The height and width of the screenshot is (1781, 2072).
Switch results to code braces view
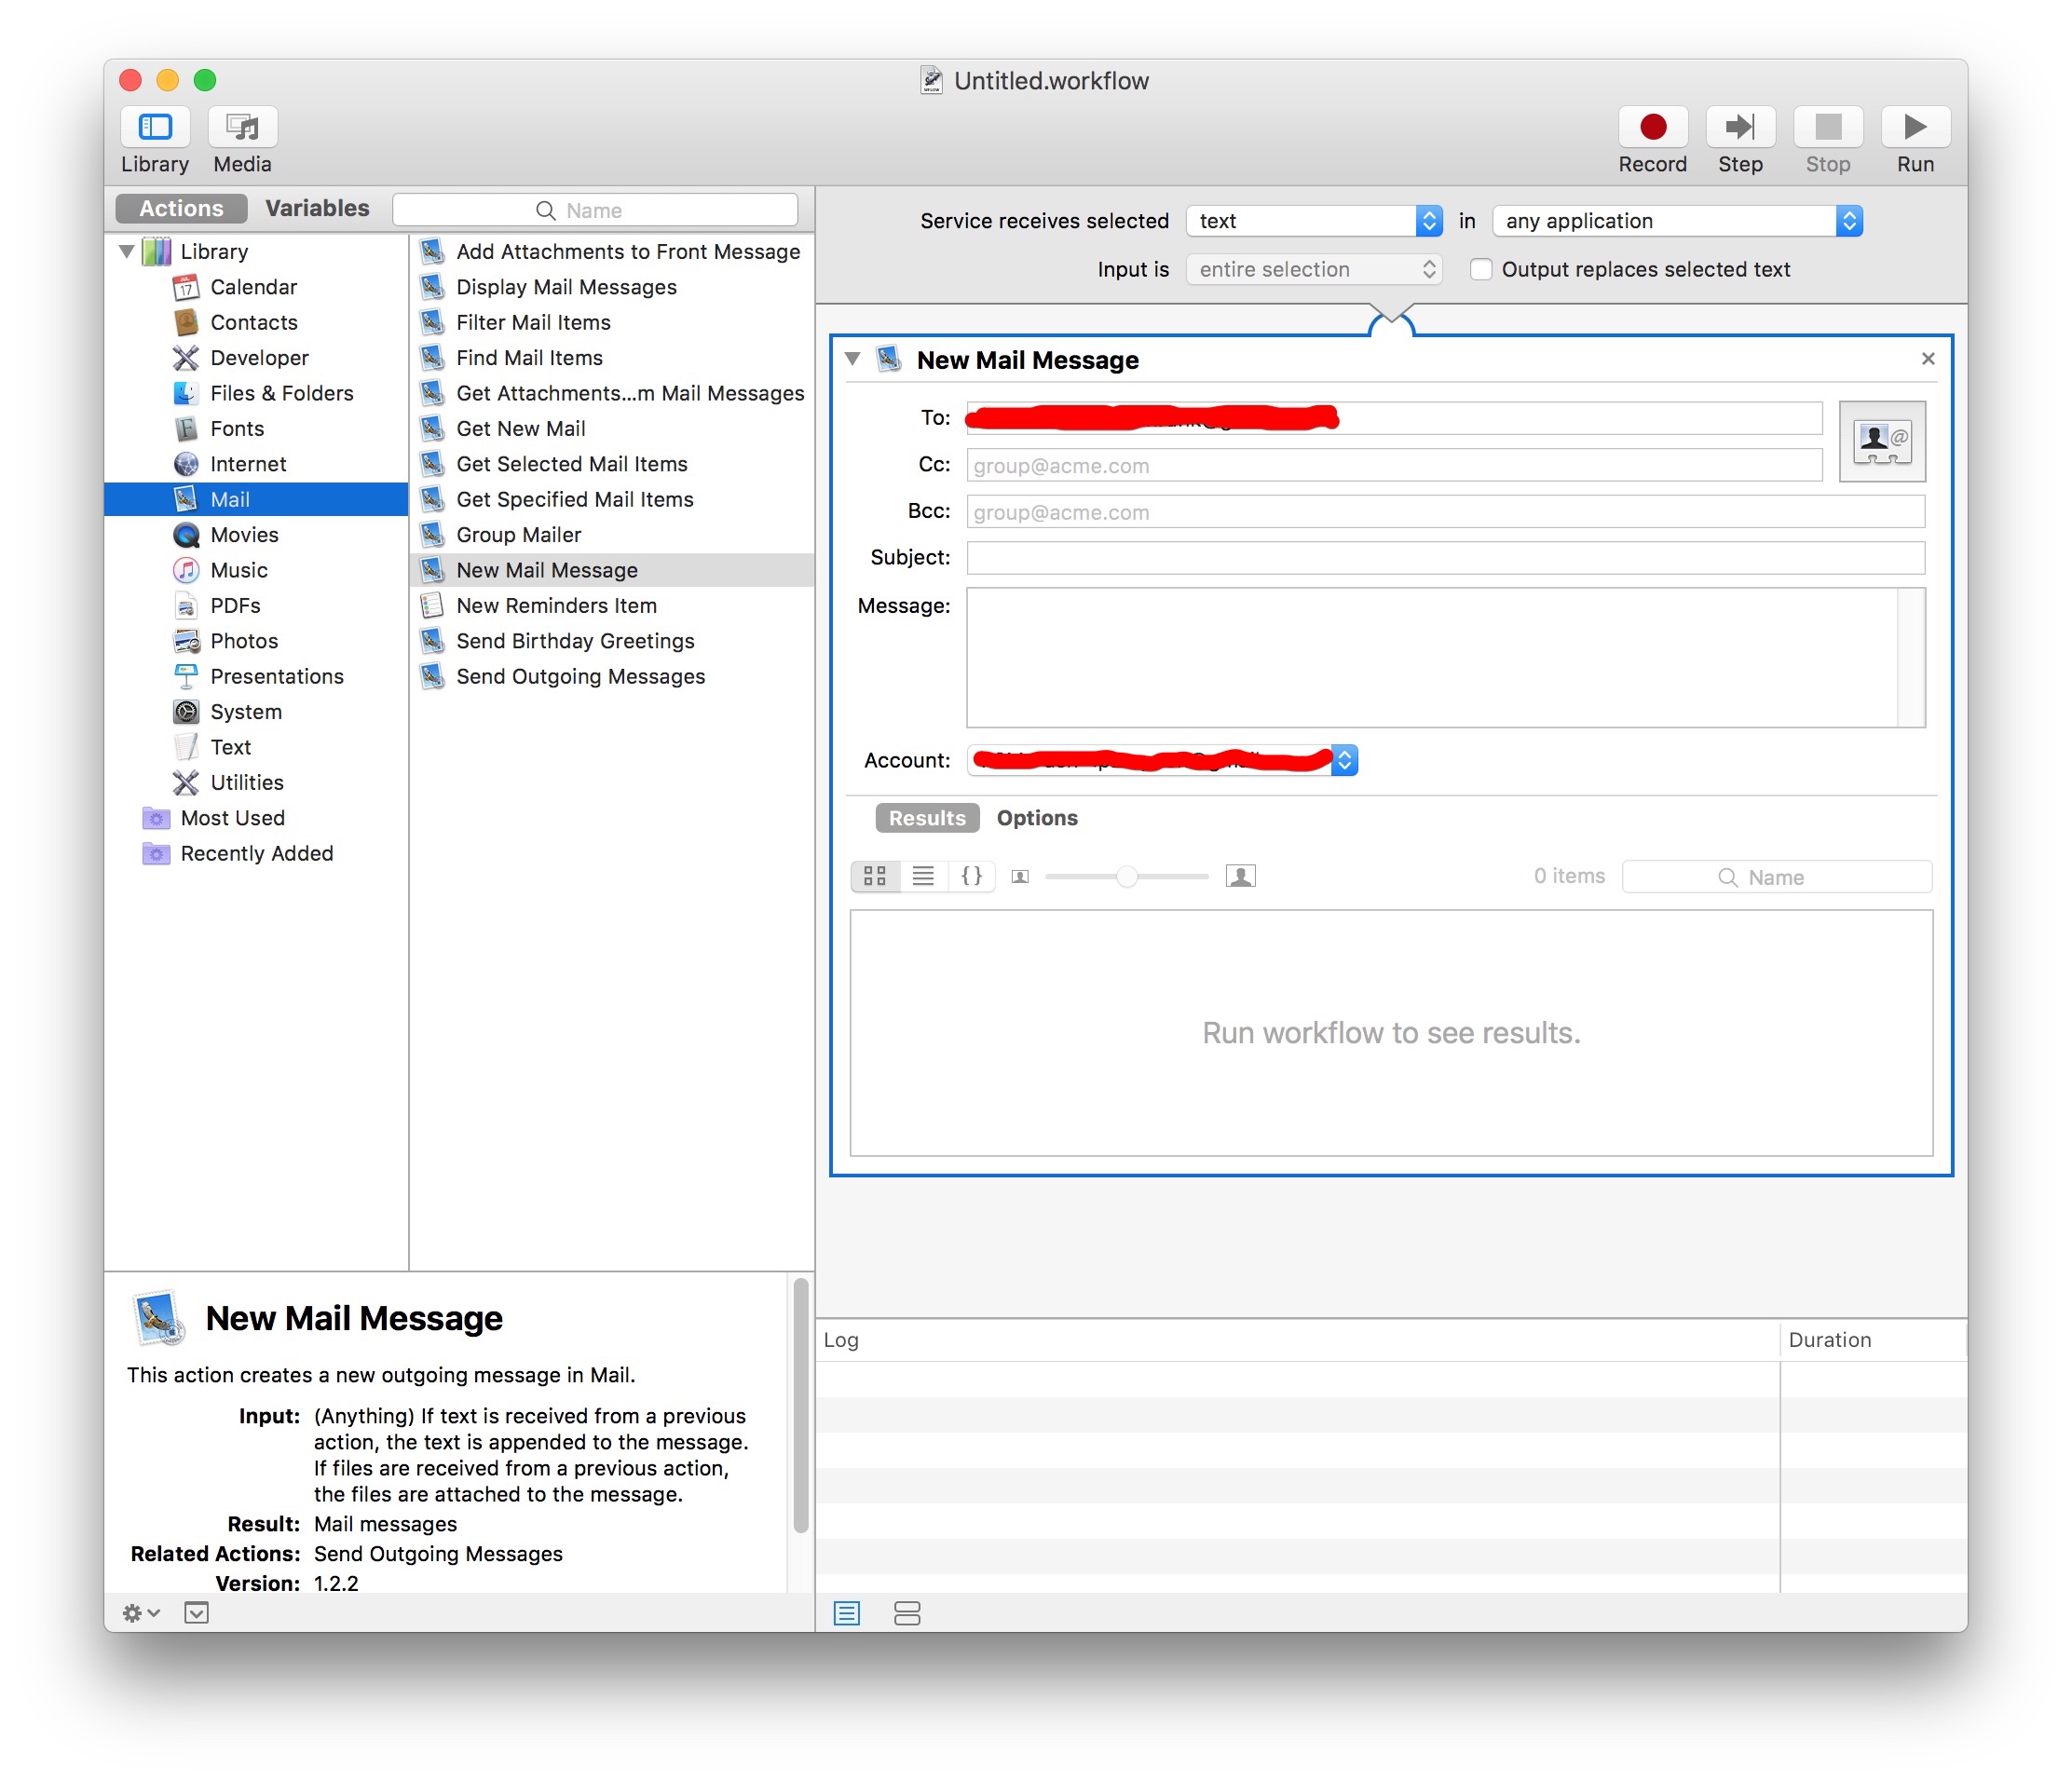point(971,876)
